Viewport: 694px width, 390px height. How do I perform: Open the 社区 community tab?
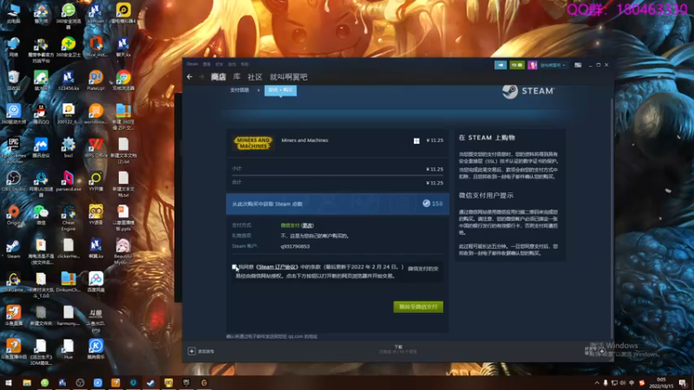[x=255, y=77]
